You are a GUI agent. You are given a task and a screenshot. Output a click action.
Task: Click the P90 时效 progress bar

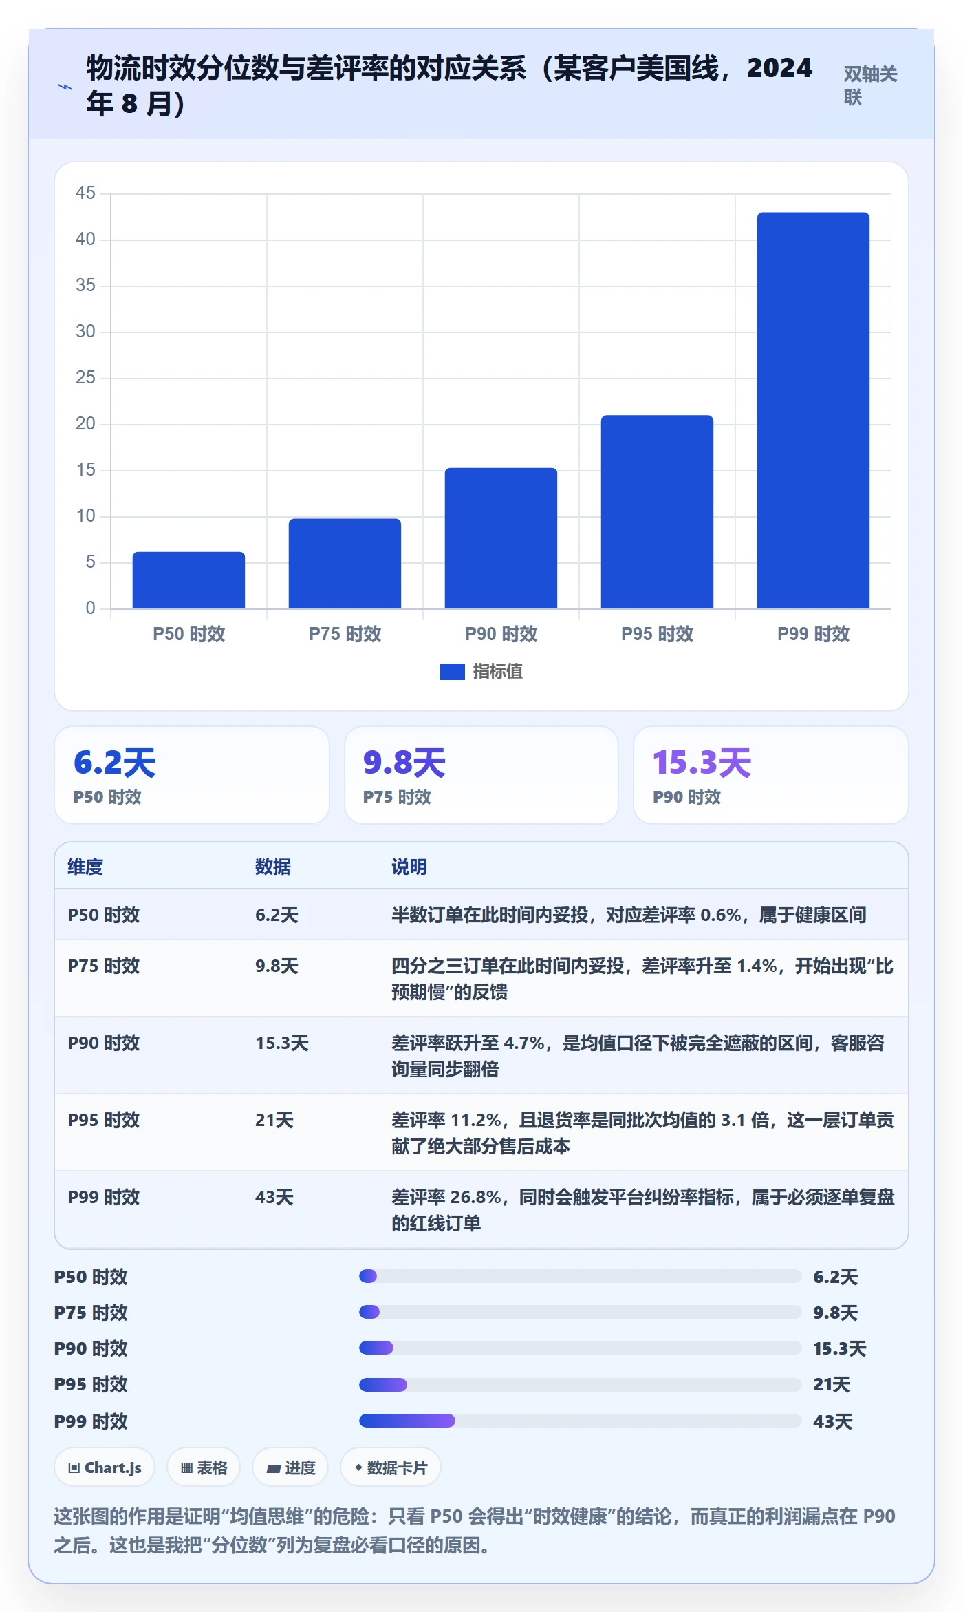[580, 1348]
